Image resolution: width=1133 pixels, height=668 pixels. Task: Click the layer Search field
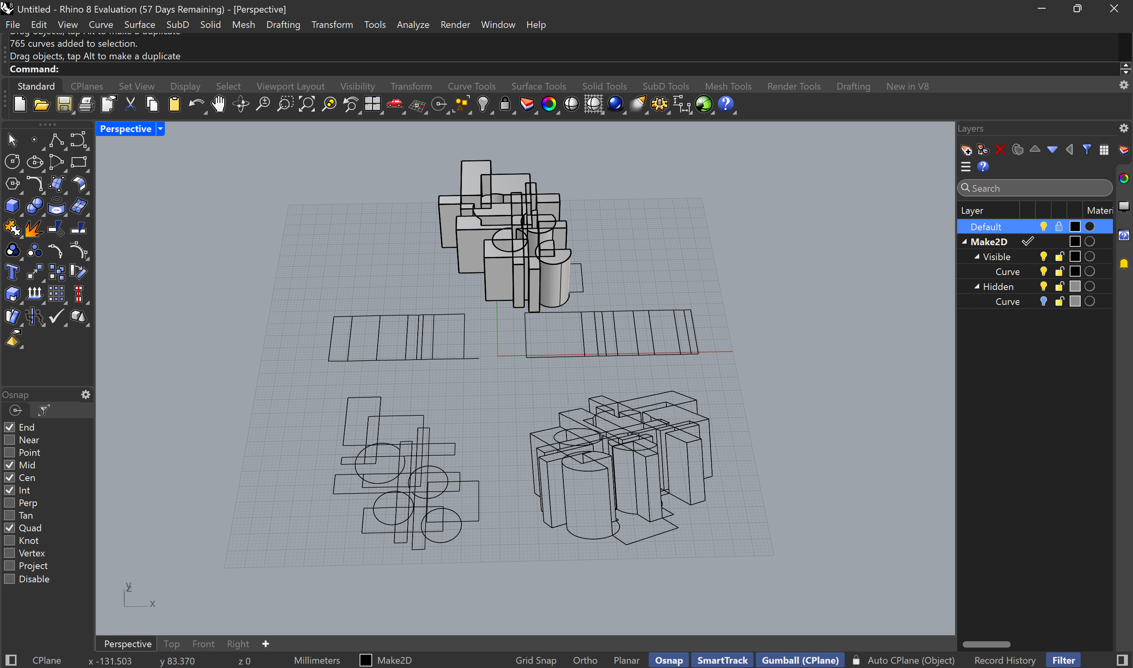coord(1034,188)
